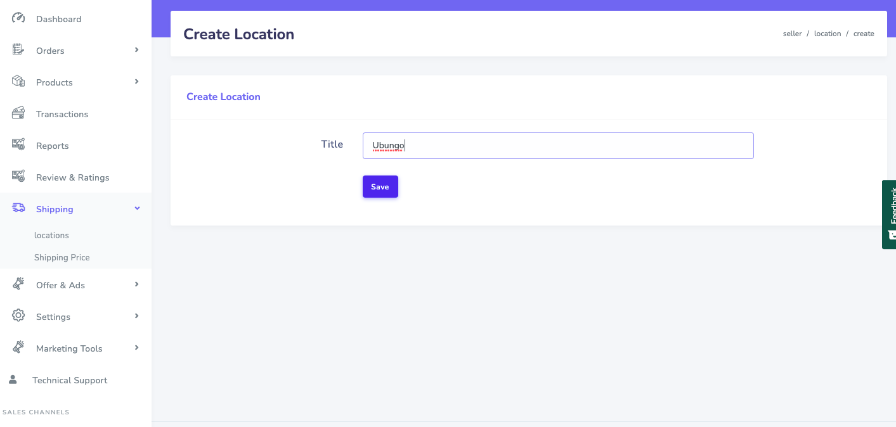Screen dimensions: 896x427
Task: Open the Shipping Price submenu item
Action: point(62,257)
